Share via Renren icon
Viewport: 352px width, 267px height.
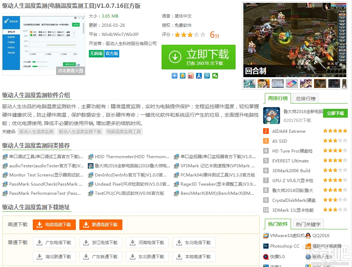[199, 76]
